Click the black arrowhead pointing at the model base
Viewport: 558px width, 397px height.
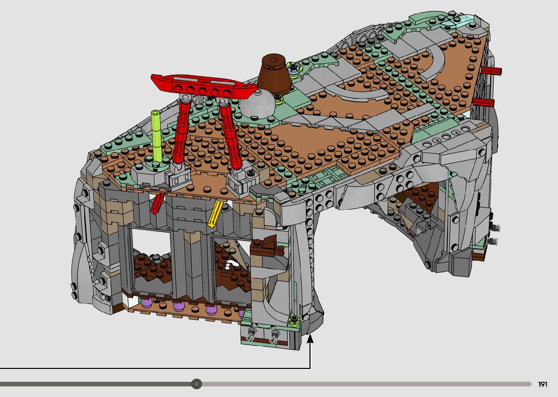click(x=310, y=339)
